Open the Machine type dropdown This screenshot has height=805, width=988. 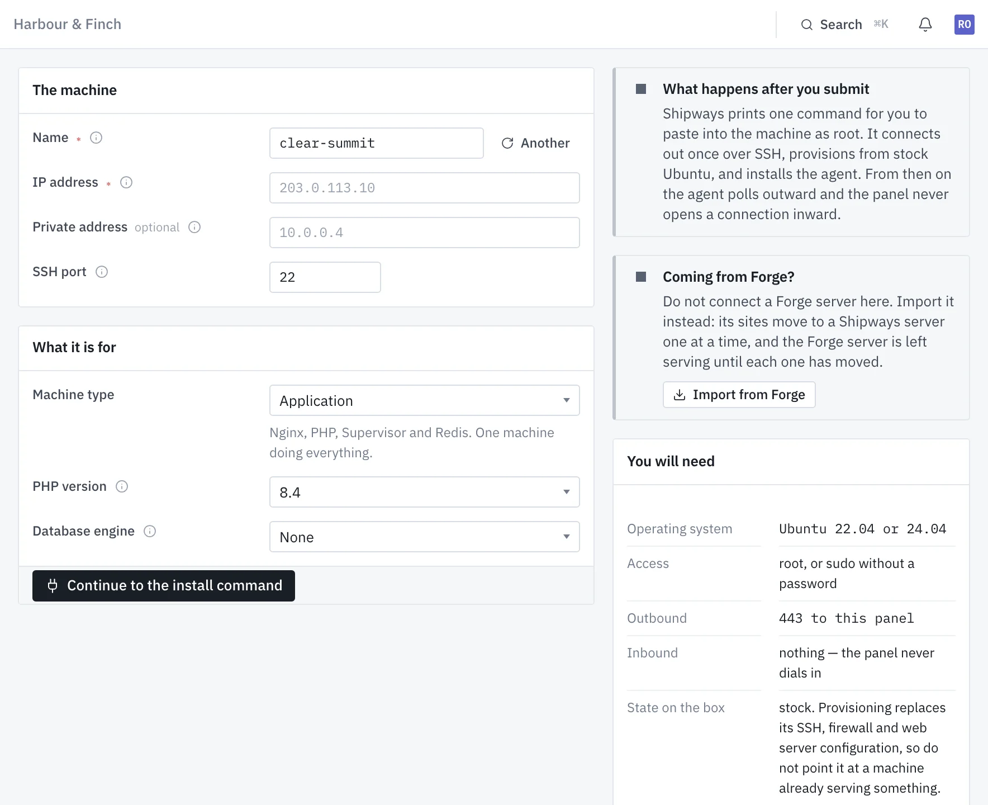click(424, 400)
